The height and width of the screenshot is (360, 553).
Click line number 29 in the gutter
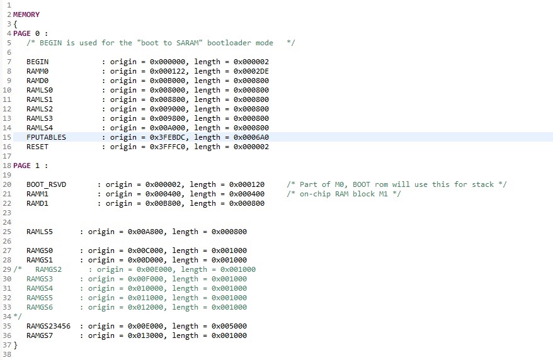[x=7, y=269]
